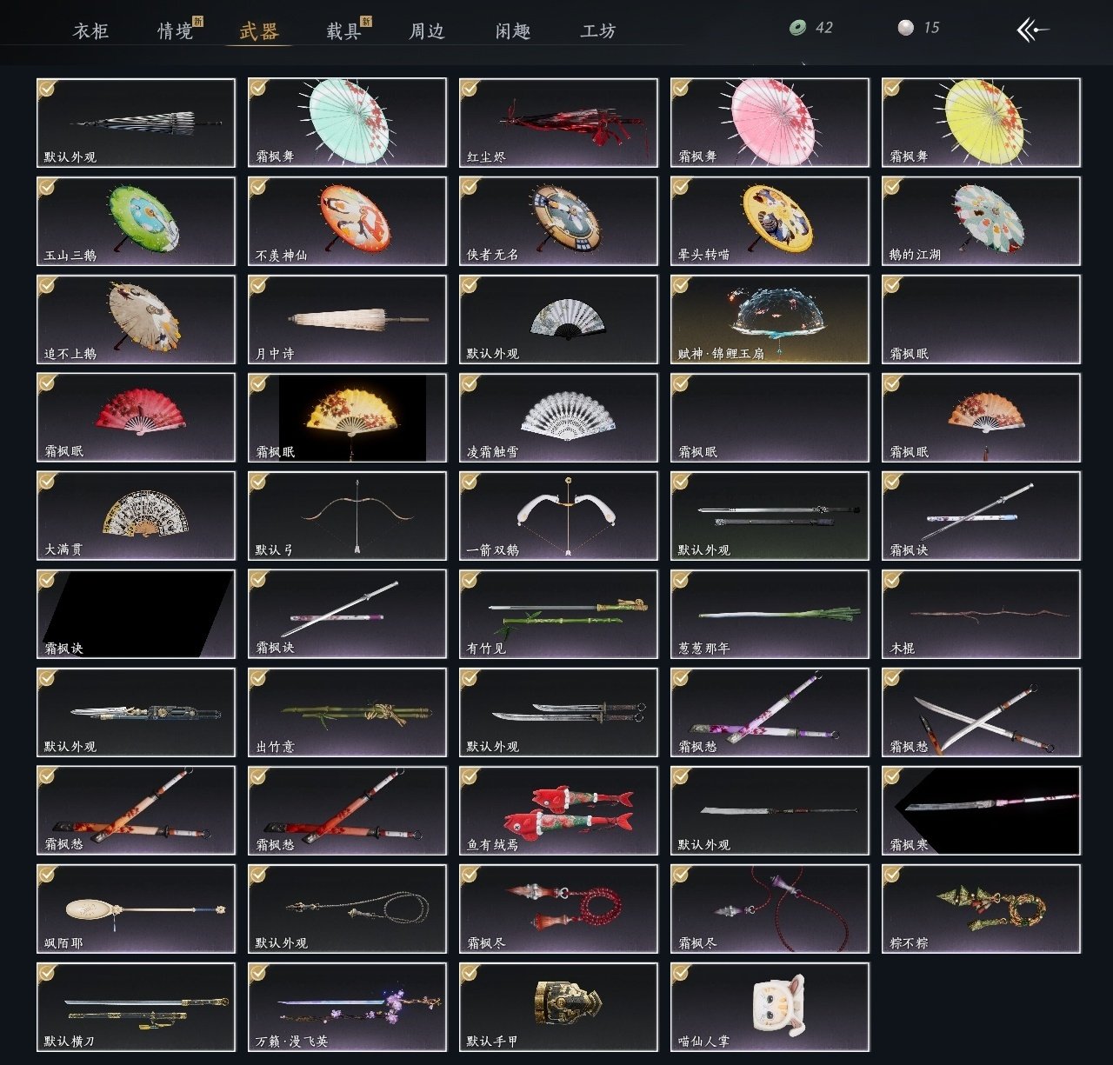
Task: Choose the 有竹见 bamboo sword skin
Action: (x=558, y=614)
